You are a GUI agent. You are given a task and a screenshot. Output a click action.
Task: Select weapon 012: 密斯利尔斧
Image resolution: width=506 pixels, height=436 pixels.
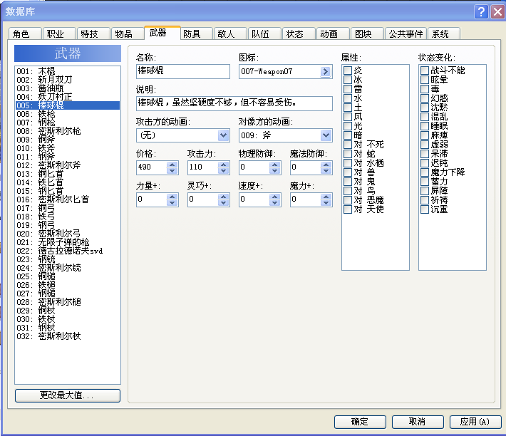(x=68, y=165)
